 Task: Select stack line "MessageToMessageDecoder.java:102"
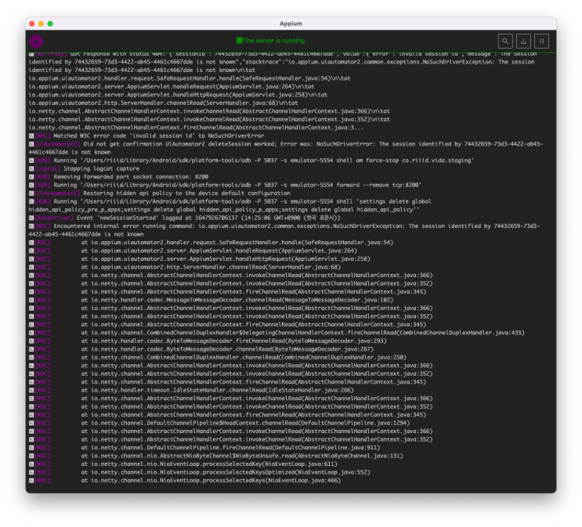(x=211, y=300)
